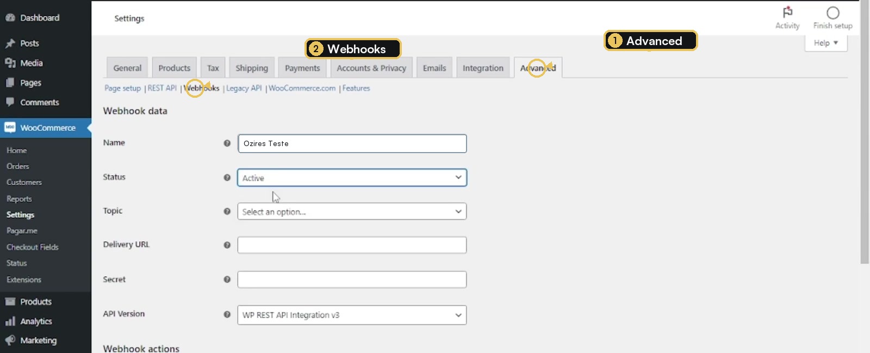The image size is (870, 353).
Task: Open Status submenu item in sidebar
Action: [16, 263]
